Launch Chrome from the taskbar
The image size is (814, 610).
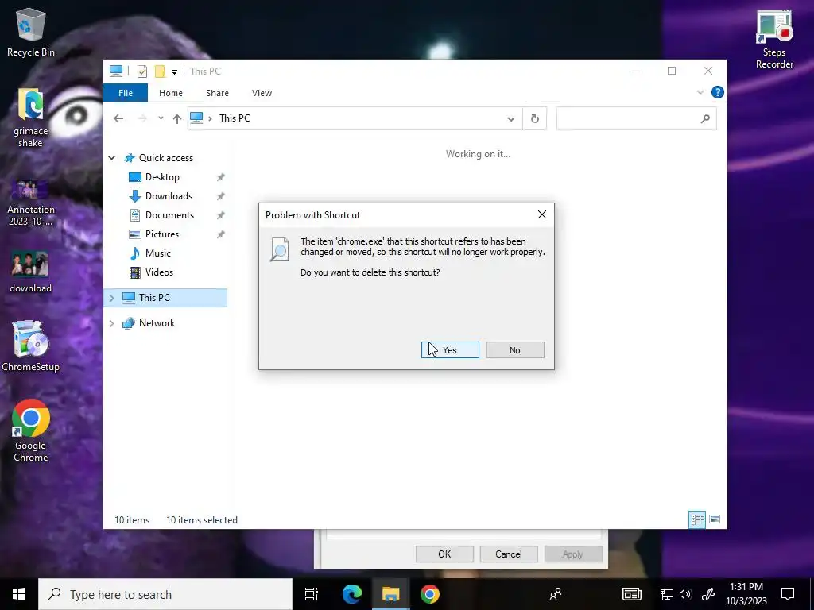(430, 594)
